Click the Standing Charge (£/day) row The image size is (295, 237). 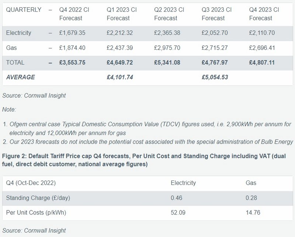(38, 198)
